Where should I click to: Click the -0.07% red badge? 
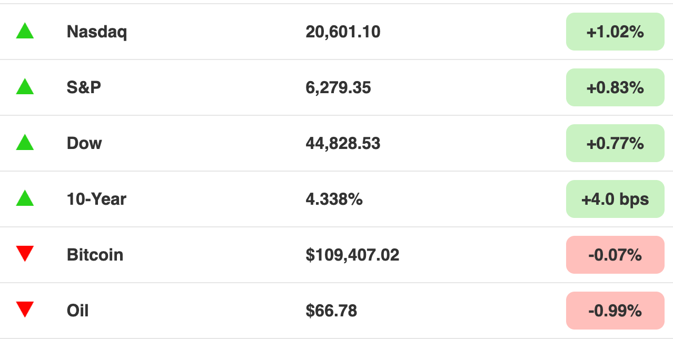point(615,255)
